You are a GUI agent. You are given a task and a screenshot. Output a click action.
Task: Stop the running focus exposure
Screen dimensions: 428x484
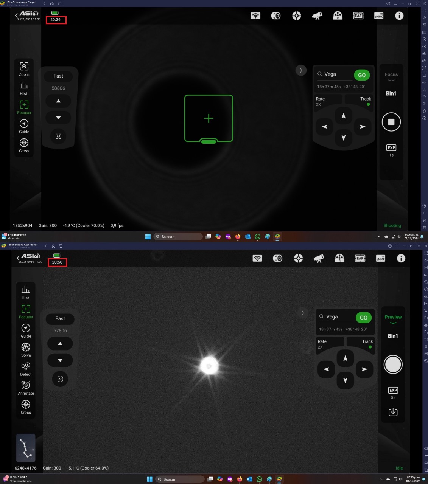pos(391,122)
